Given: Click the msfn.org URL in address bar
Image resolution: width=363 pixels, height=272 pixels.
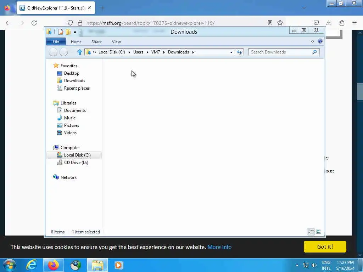Looking at the screenshot, I should pyautogui.click(x=150, y=23).
